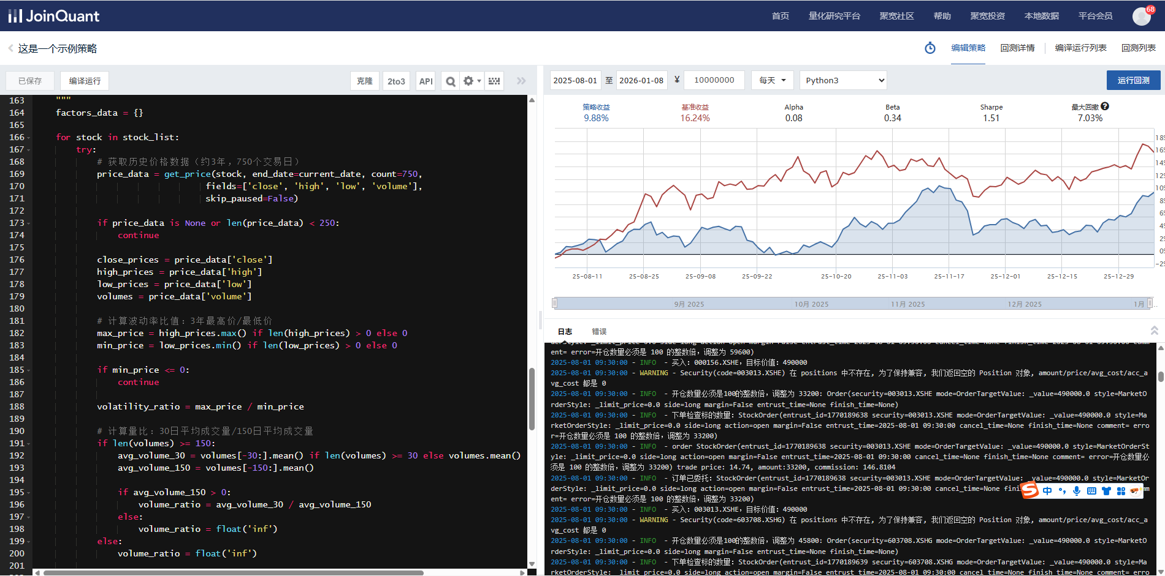Open the editor settings gear menu
The width and height of the screenshot is (1165, 576).
(472, 81)
